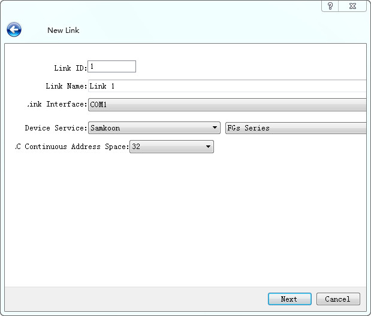This screenshot has height=316, width=371.
Task: Select the New Link title text
Action: pos(63,31)
